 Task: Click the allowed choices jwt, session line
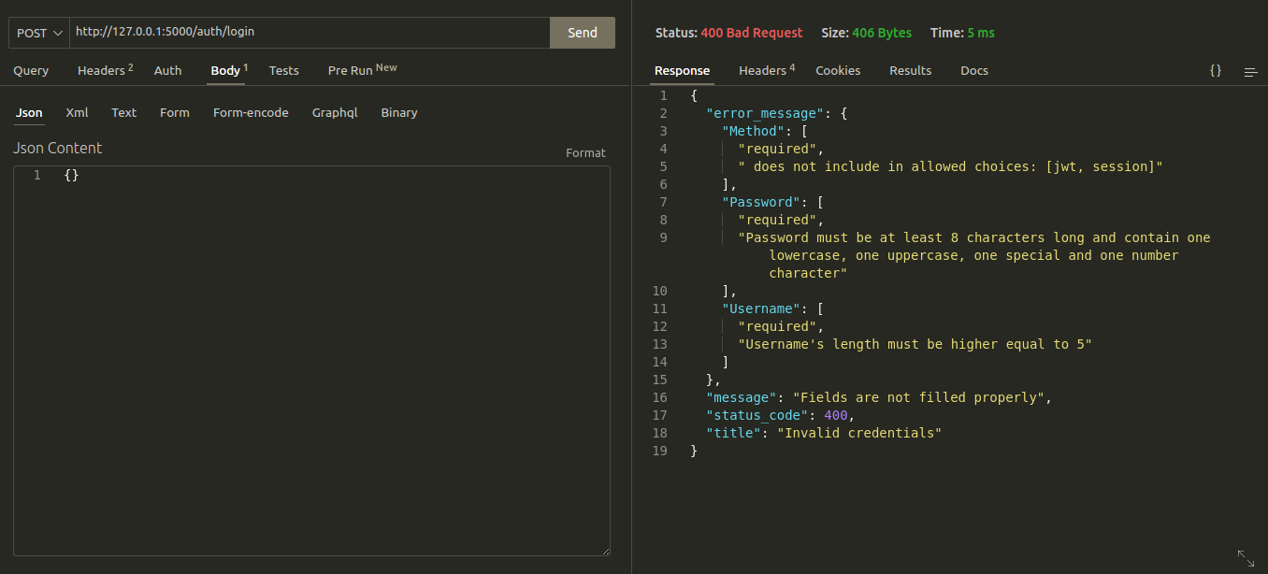950,167
